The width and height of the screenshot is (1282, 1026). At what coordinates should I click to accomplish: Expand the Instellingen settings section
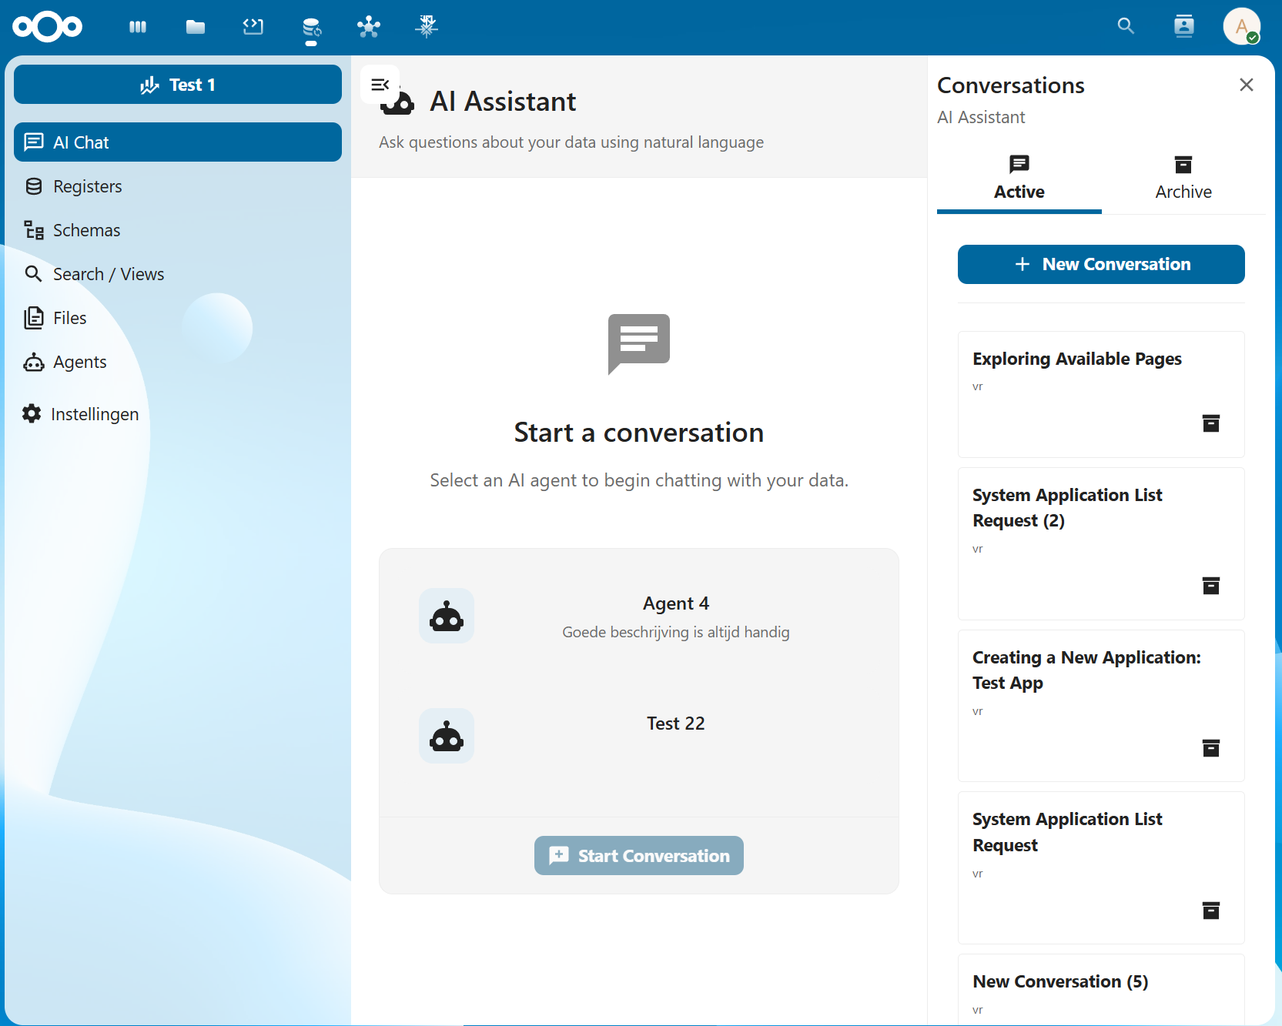pos(81,414)
